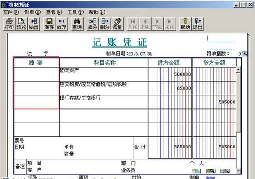
Task: Click the lookup icon beside 附单据数
Action: click(x=245, y=54)
